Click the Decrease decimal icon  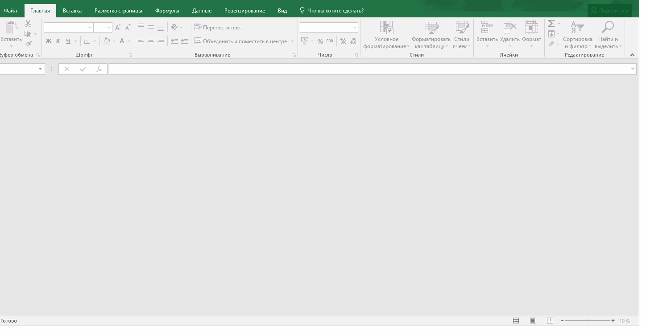coord(353,41)
